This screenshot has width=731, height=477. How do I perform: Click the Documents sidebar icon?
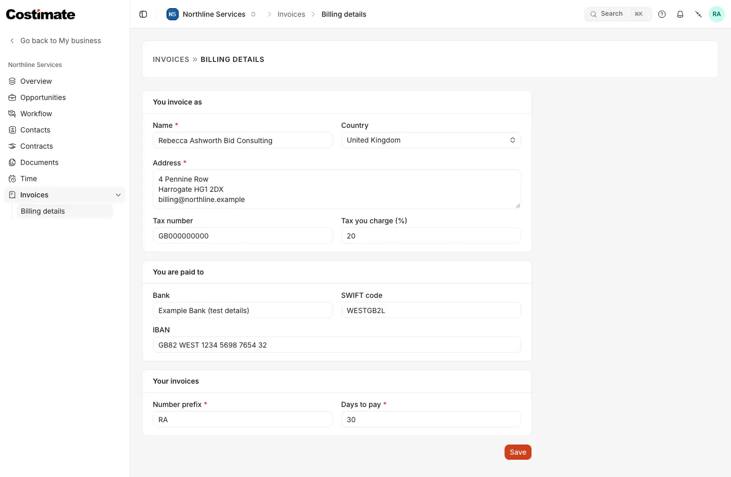coord(12,162)
